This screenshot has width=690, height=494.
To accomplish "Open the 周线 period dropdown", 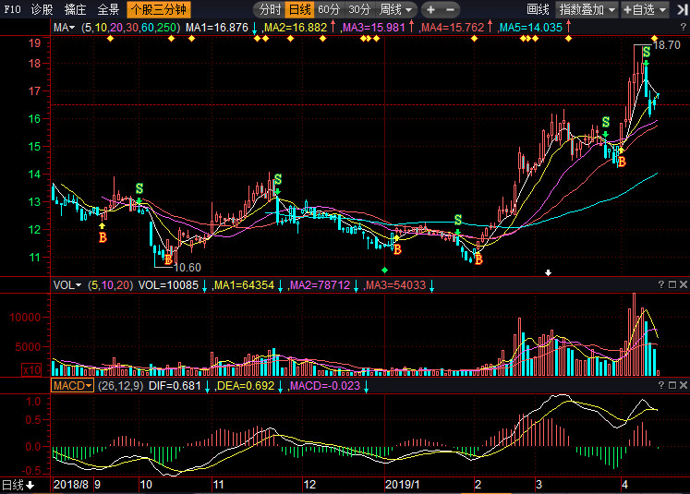I will click(x=396, y=9).
